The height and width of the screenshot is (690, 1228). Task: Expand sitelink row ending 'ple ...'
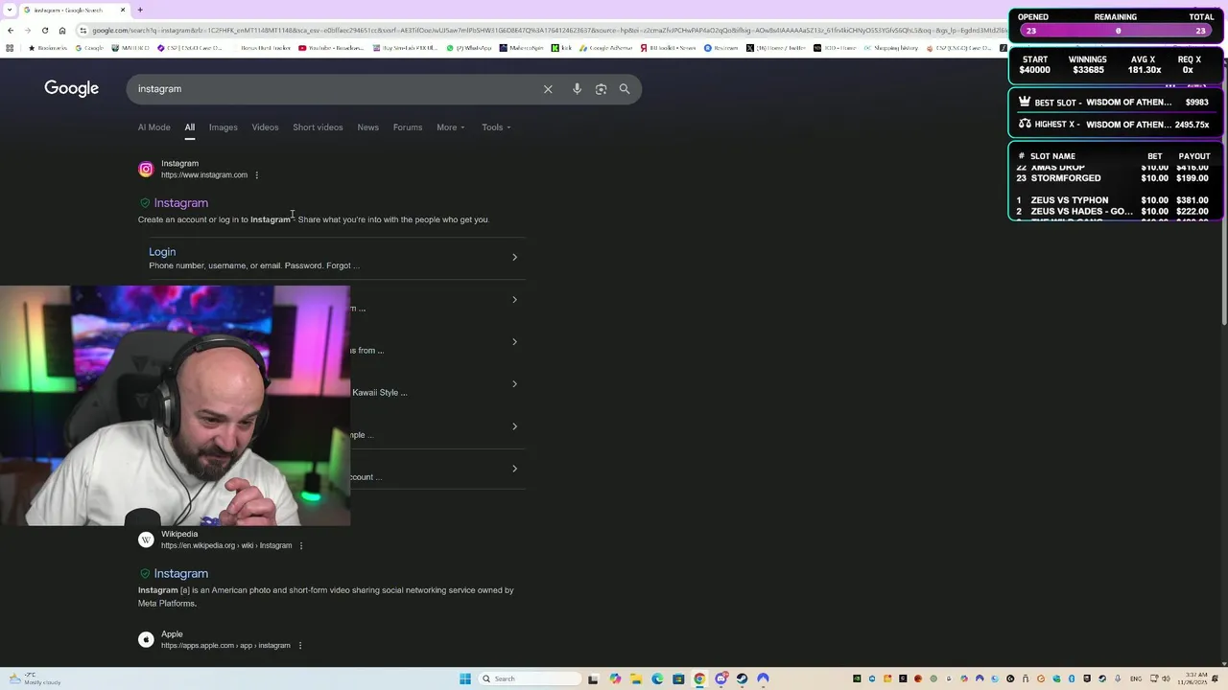(514, 426)
